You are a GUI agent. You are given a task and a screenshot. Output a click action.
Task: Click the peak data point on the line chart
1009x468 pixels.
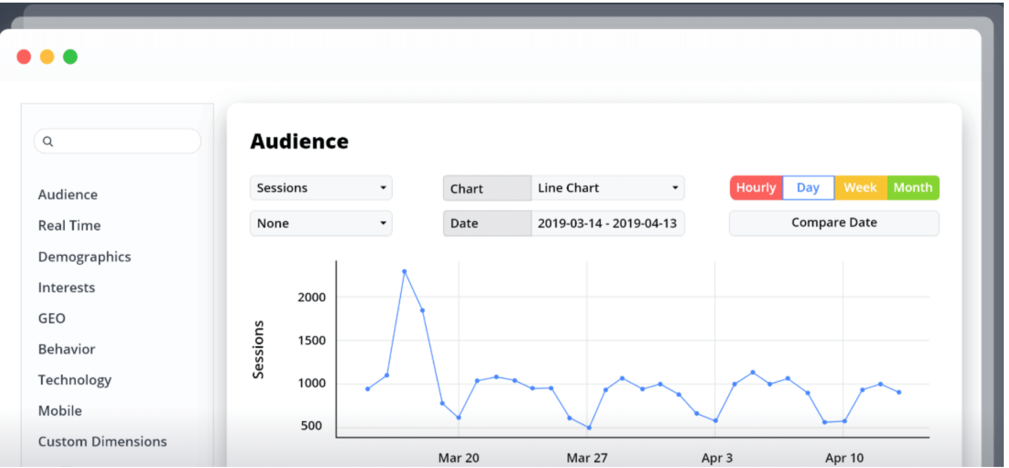tap(404, 272)
